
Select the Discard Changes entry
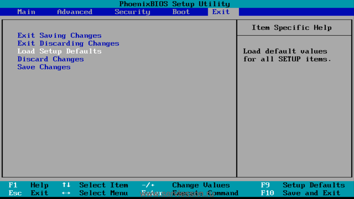(50, 59)
